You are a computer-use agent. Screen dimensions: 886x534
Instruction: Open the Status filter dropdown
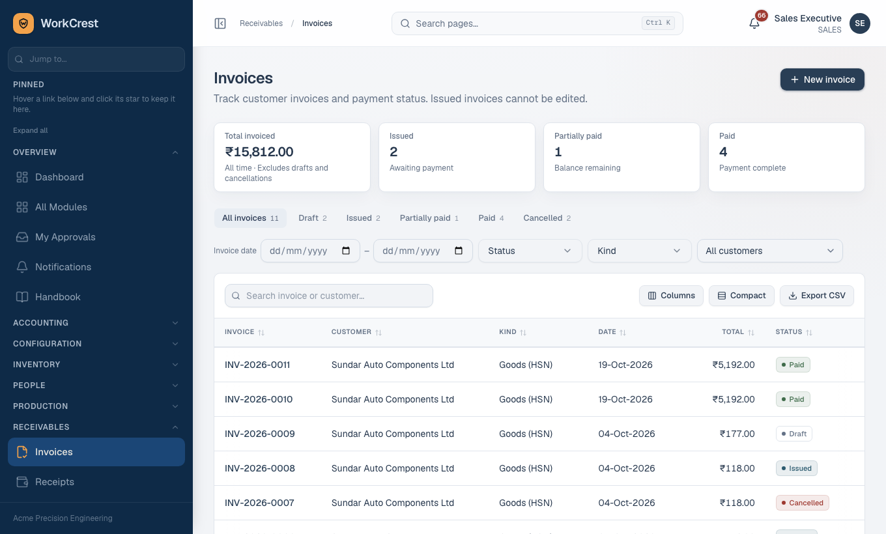pos(530,251)
